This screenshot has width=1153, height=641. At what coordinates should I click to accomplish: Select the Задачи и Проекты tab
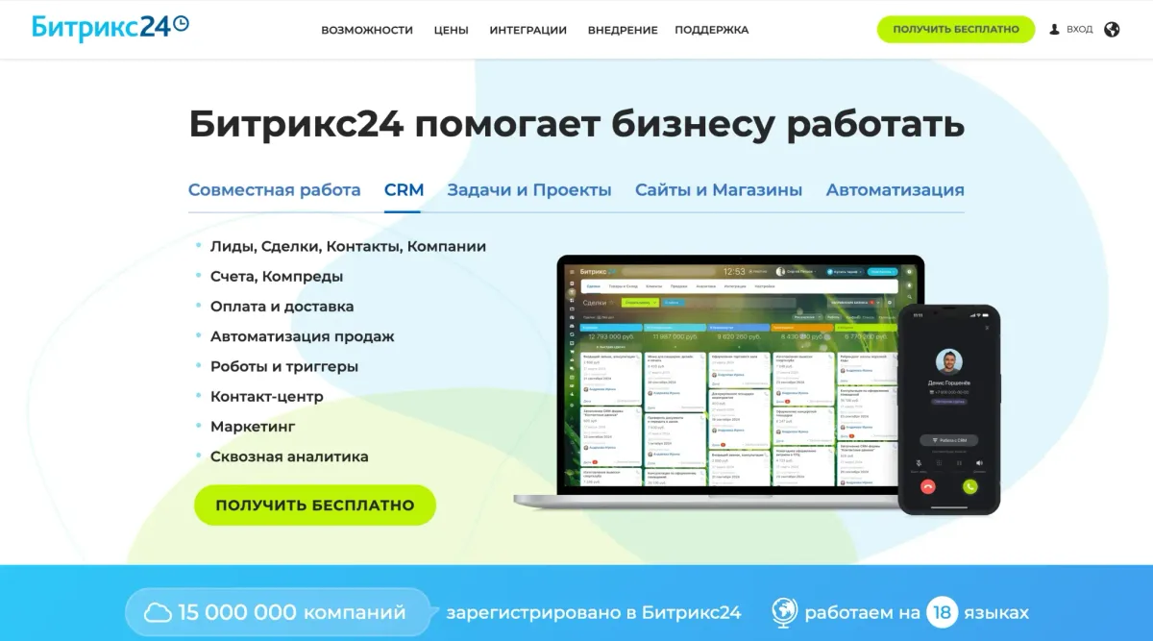528,190
